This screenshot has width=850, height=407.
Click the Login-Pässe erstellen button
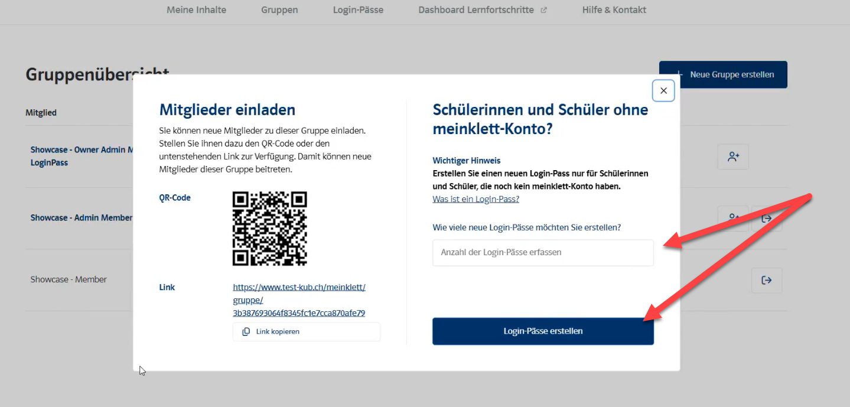[543, 331]
